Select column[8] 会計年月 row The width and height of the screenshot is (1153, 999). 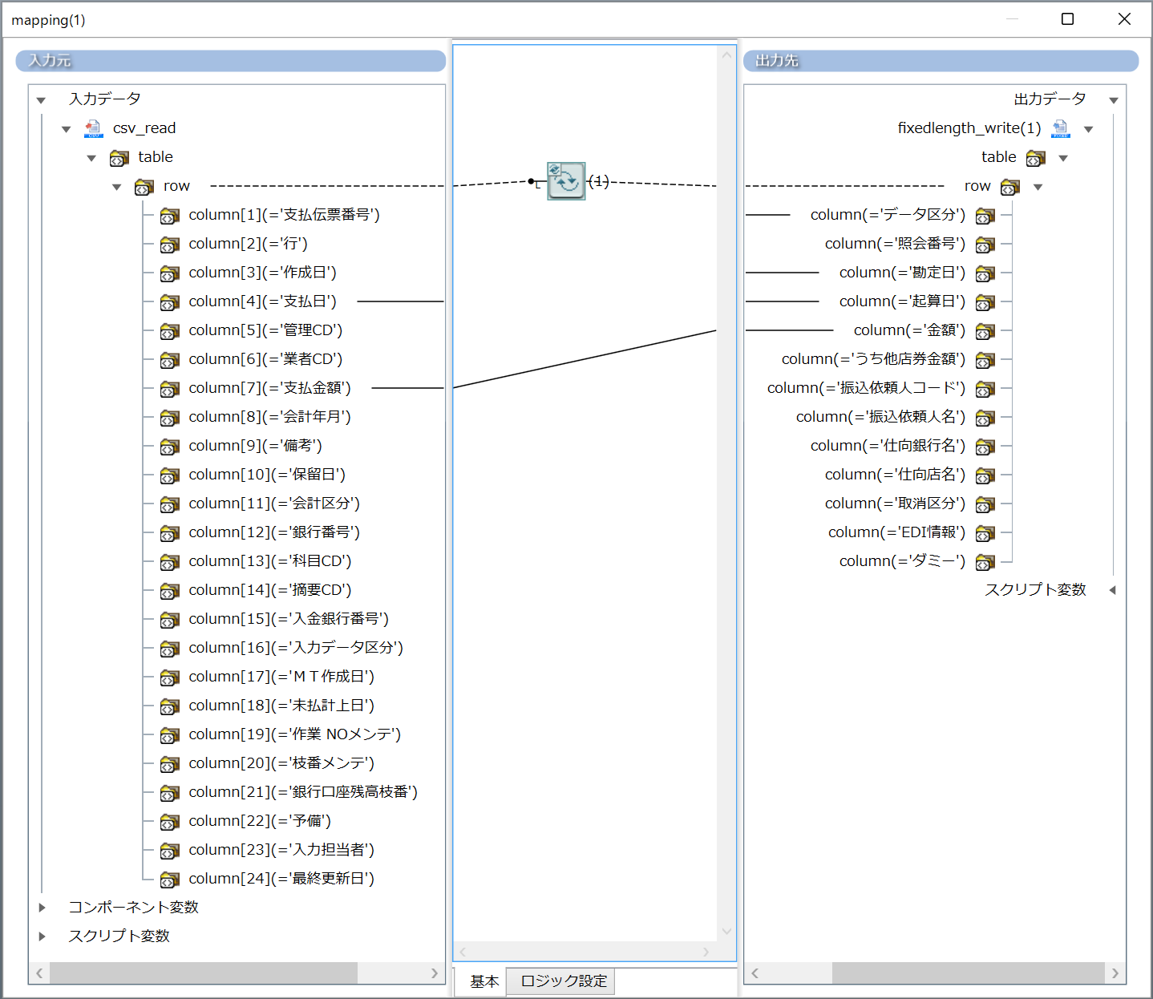click(x=269, y=417)
